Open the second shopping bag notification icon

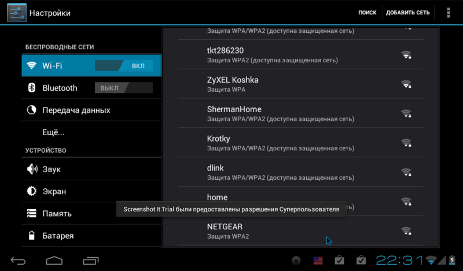pyautogui.click(x=361, y=261)
